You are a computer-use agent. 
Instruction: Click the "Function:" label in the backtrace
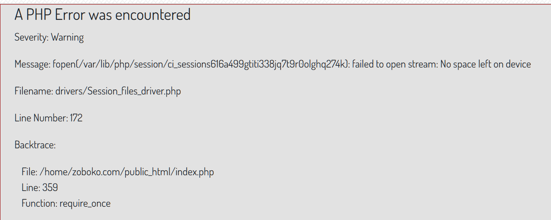click(39, 203)
